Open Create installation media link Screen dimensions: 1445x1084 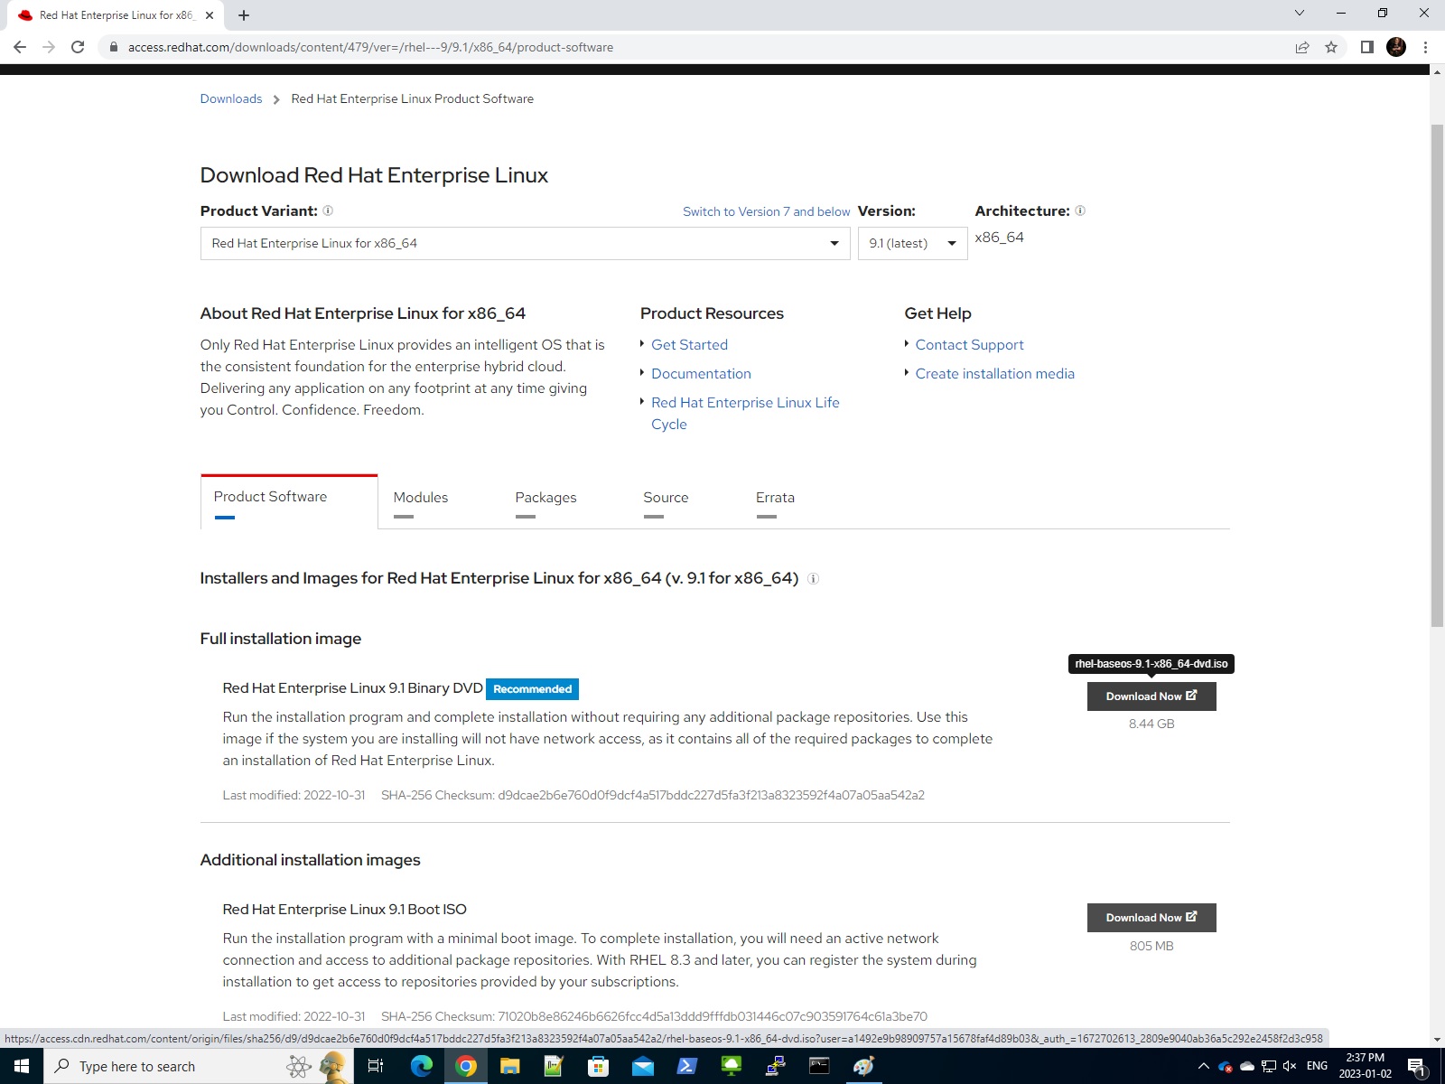[x=994, y=374]
